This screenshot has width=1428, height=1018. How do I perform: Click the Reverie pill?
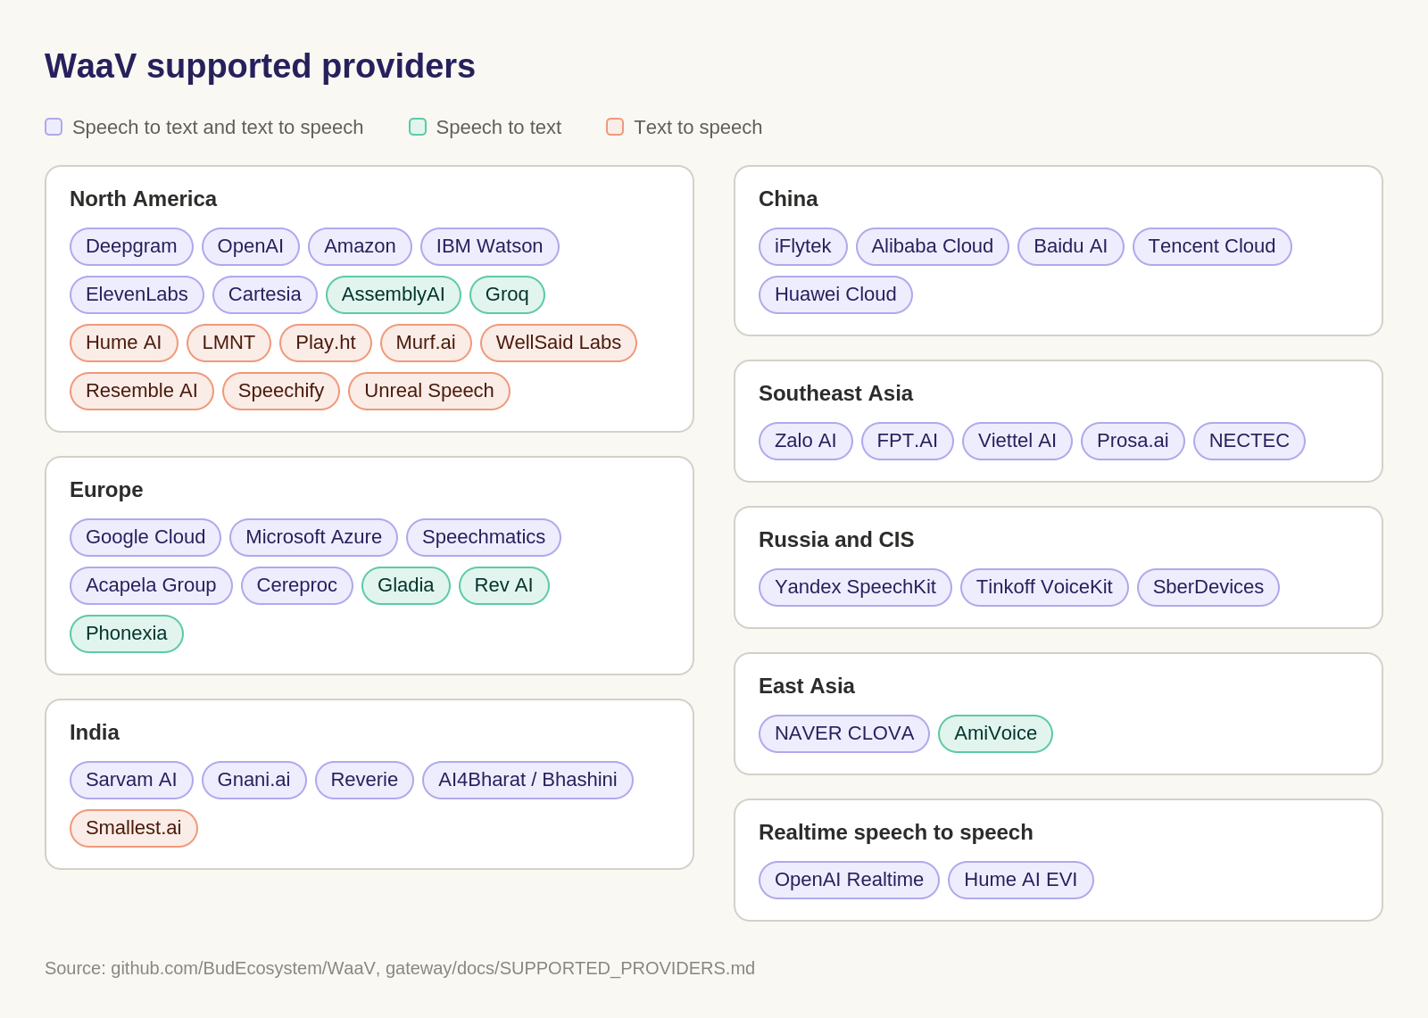(364, 780)
